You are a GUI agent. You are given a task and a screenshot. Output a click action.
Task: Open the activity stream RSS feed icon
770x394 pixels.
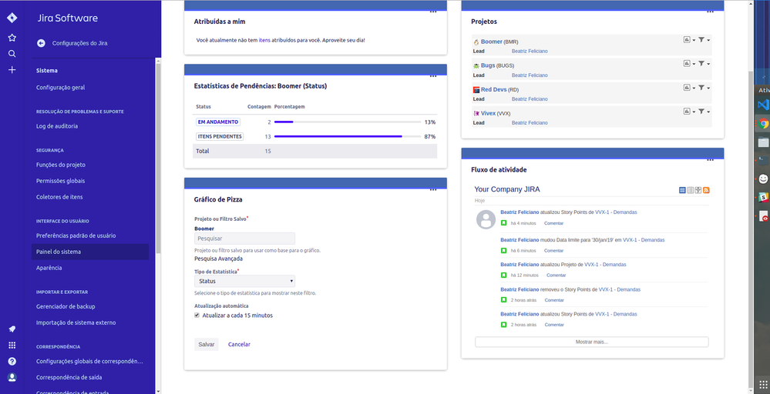tap(706, 190)
